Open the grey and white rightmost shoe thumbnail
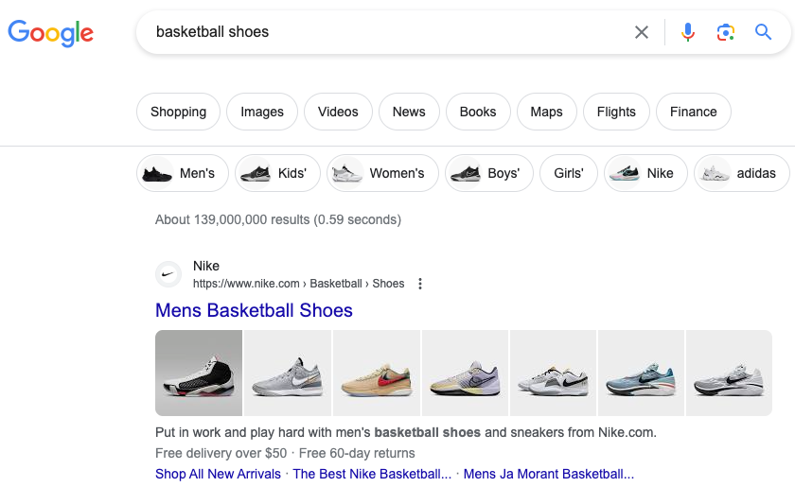 tap(729, 373)
